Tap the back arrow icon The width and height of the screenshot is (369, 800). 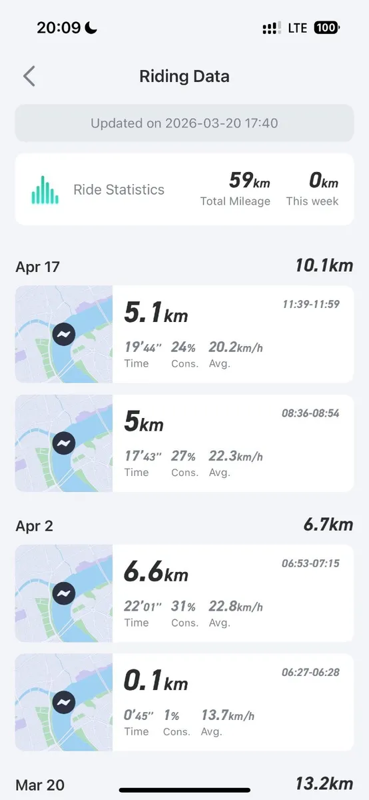pos(29,76)
